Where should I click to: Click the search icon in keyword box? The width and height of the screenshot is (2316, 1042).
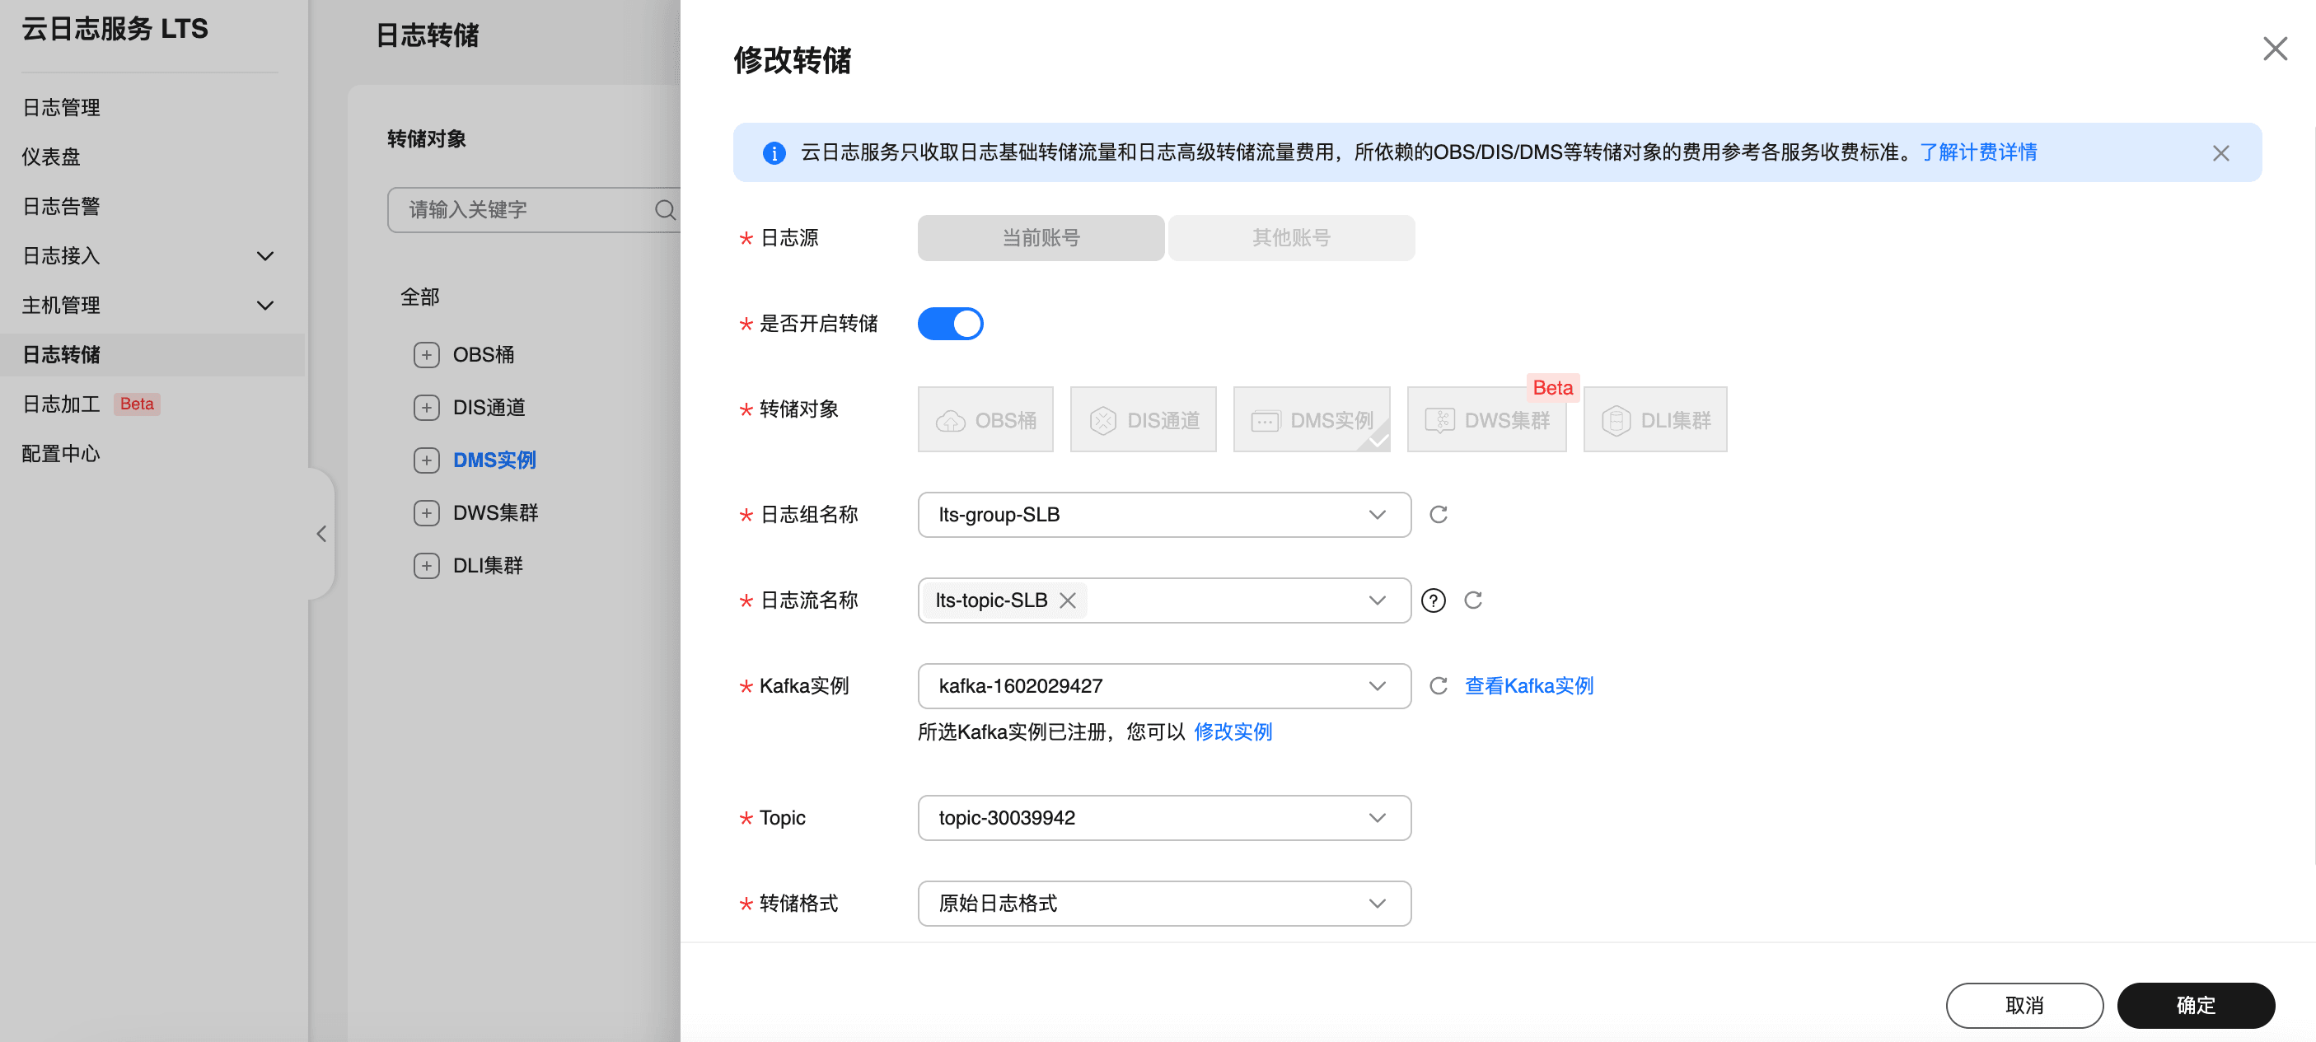point(664,209)
